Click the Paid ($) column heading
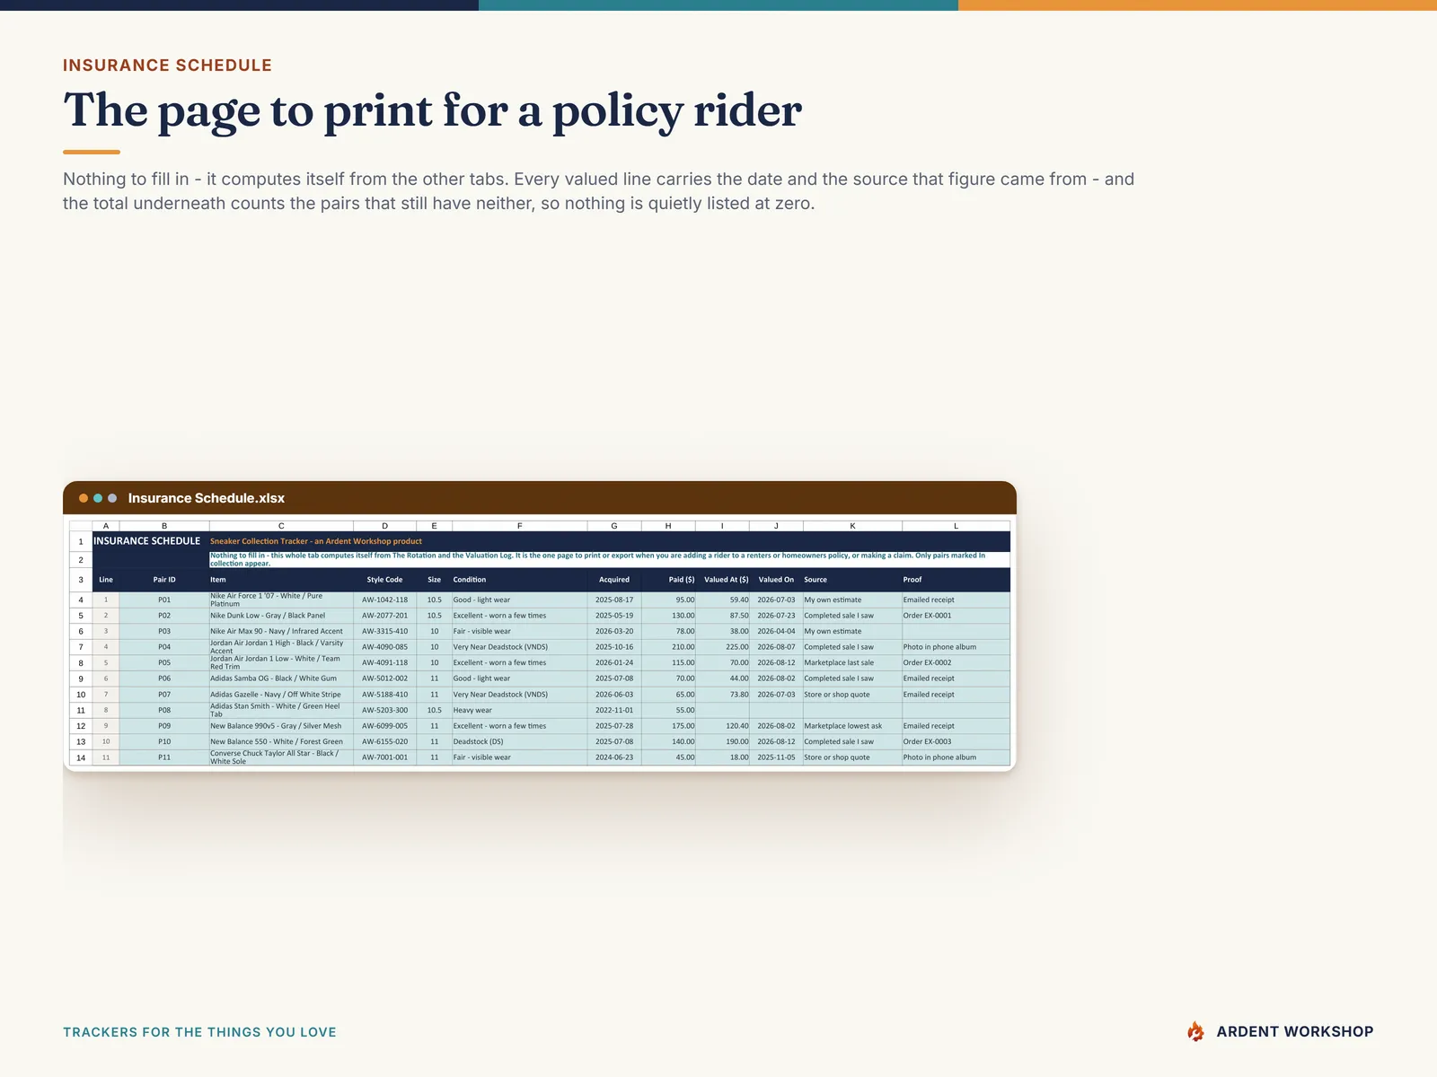Viewport: 1437px width, 1077px height. click(668, 580)
